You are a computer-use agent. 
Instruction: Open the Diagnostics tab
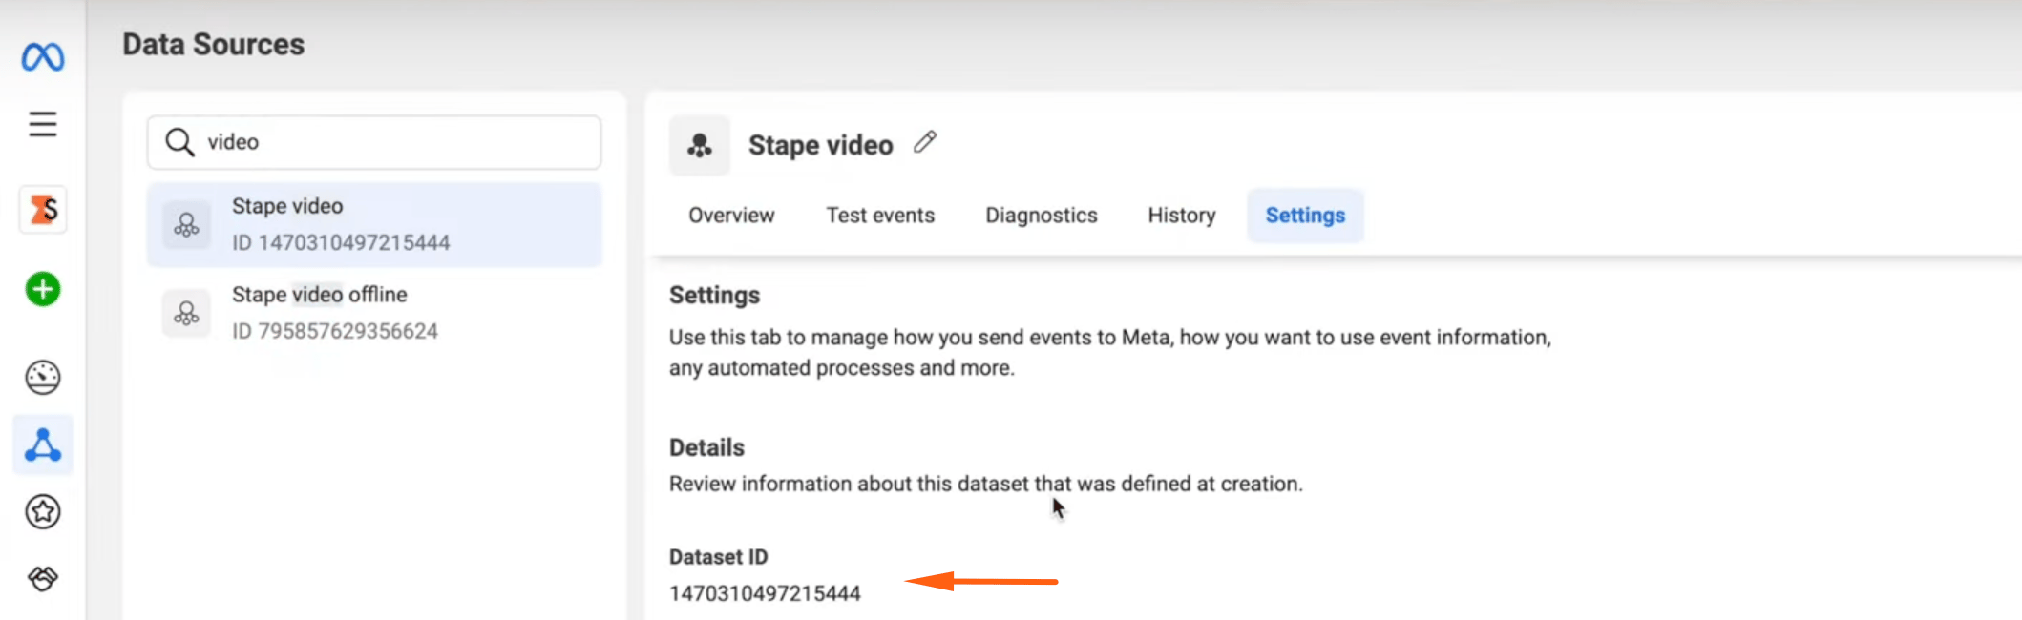(1042, 216)
